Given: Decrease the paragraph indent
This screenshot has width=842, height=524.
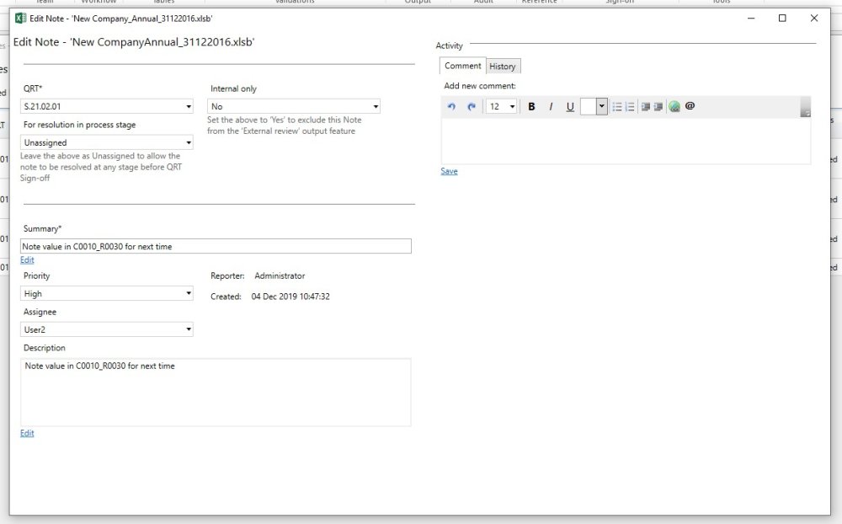Looking at the screenshot, I should (x=645, y=105).
